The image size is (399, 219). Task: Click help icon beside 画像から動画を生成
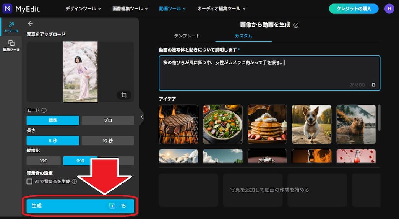coord(296,25)
